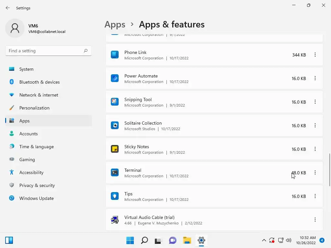Open Accessibility settings
Image resolution: width=331 pixels, height=248 pixels.
[48, 172]
